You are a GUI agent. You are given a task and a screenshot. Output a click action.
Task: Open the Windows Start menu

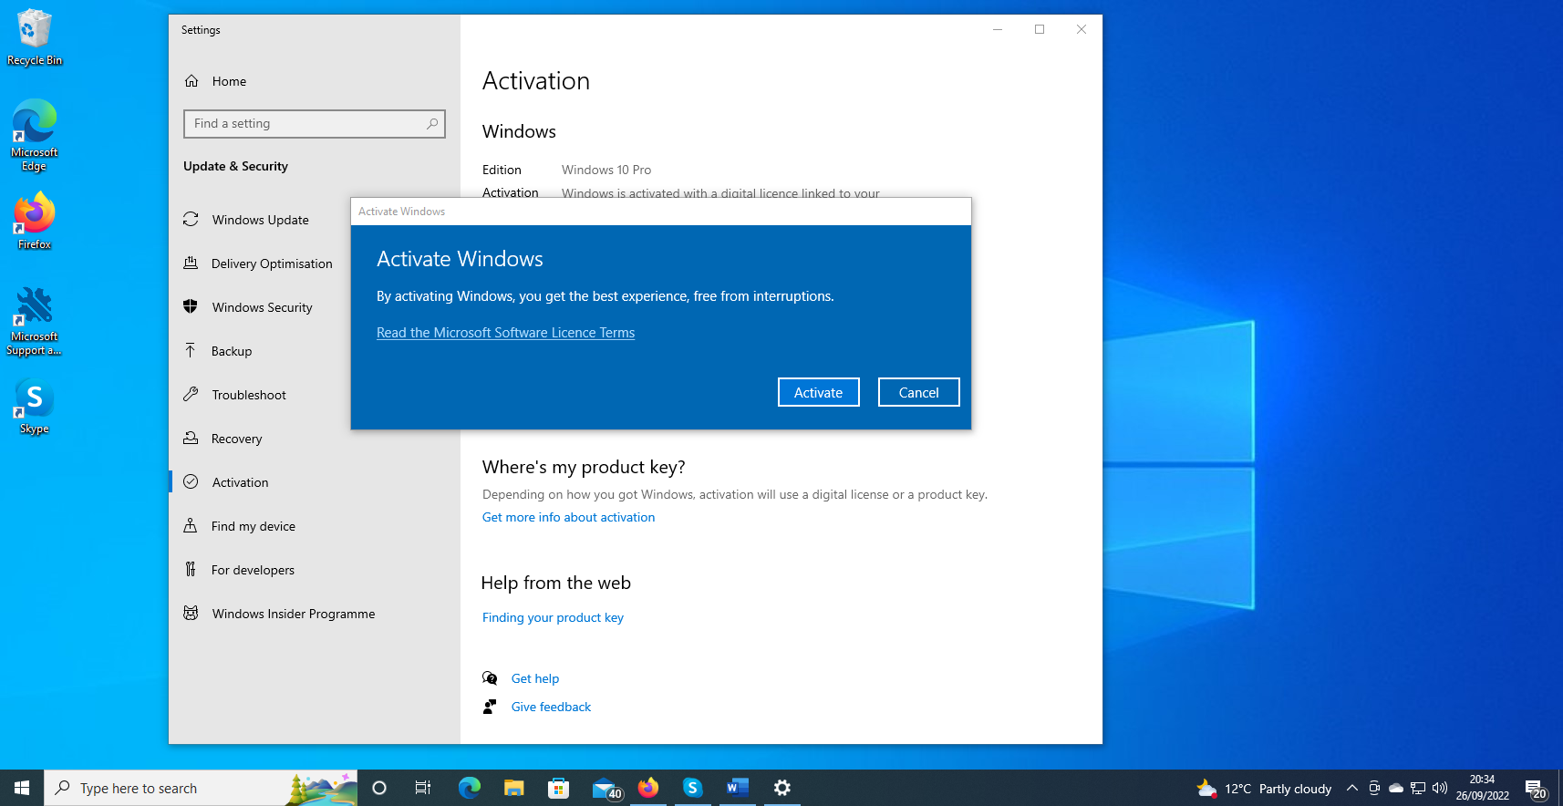(22, 788)
